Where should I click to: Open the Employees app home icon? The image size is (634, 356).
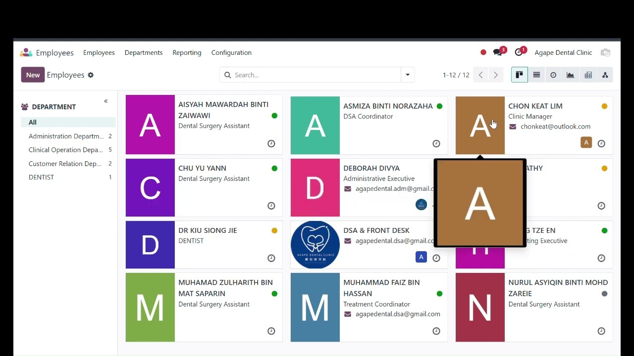tap(26, 52)
